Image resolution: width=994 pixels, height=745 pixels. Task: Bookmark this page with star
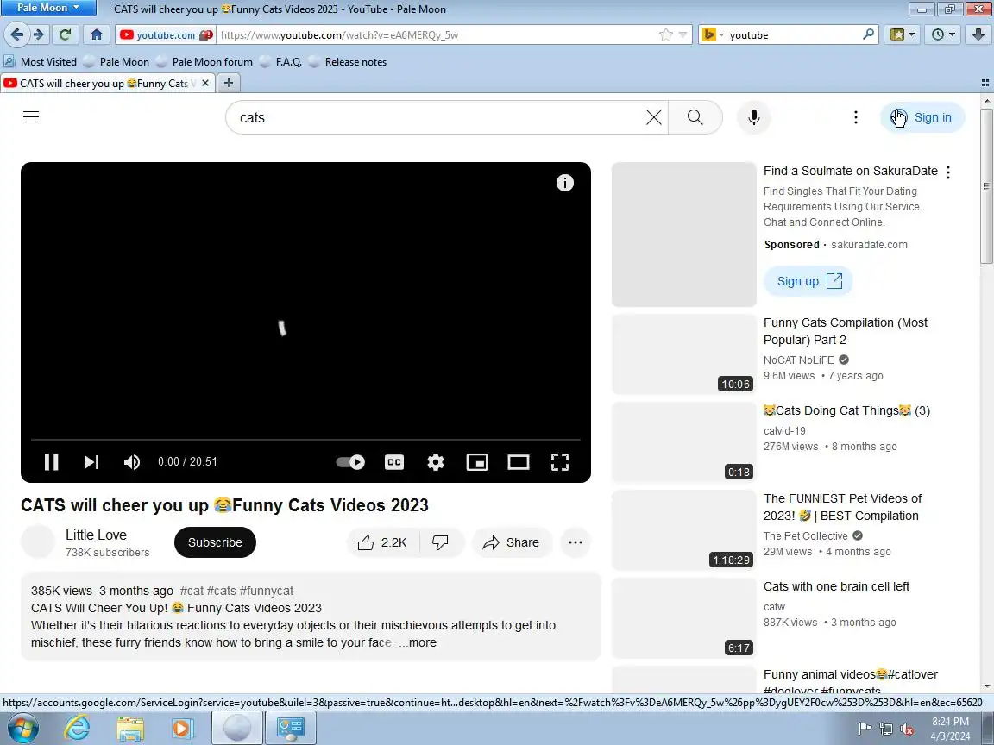click(665, 34)
